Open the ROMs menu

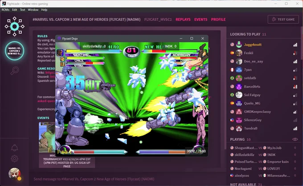click(5, 10)
